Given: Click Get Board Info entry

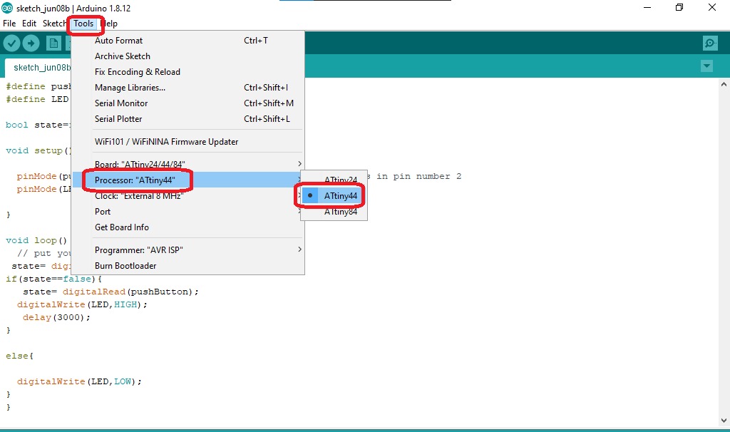Looking at the screenshot, I should [187, 227].
